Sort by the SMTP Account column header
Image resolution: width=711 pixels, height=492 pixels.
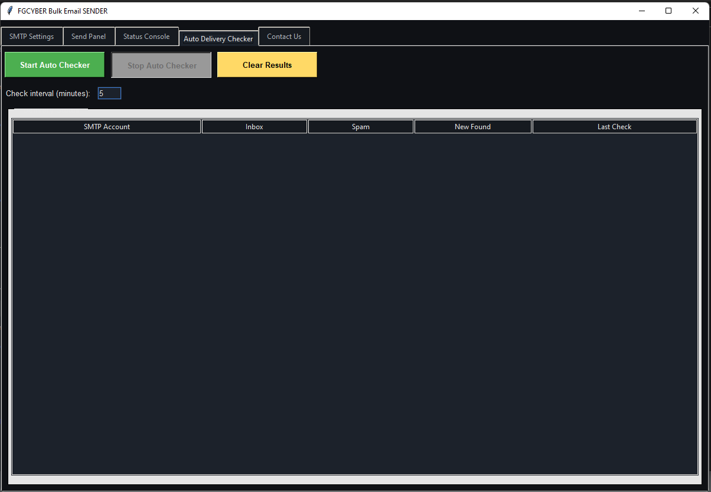click(x=107, y=127)
